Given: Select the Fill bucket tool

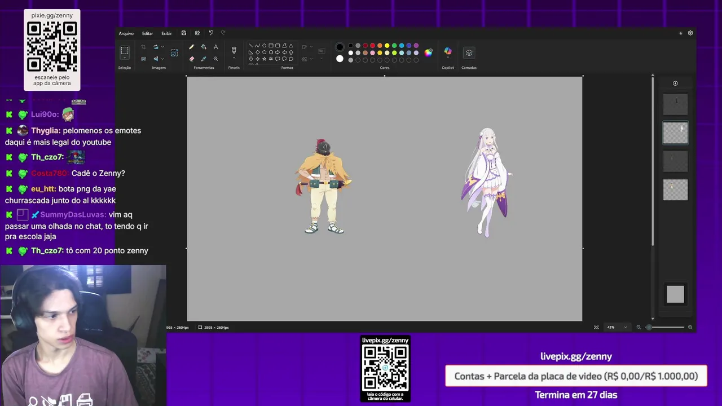Looking at the screenshot, I should click(x=204, y=47).
